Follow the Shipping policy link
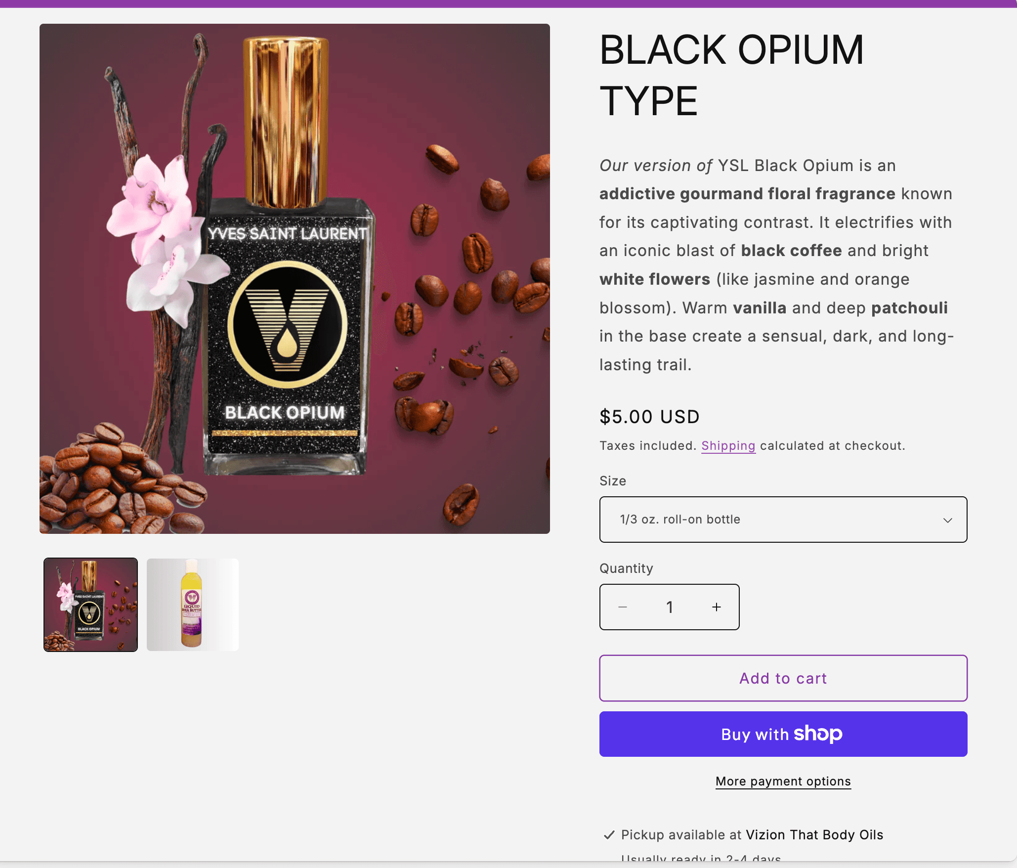Screen dimensions: 1017x868 (728, 445)
